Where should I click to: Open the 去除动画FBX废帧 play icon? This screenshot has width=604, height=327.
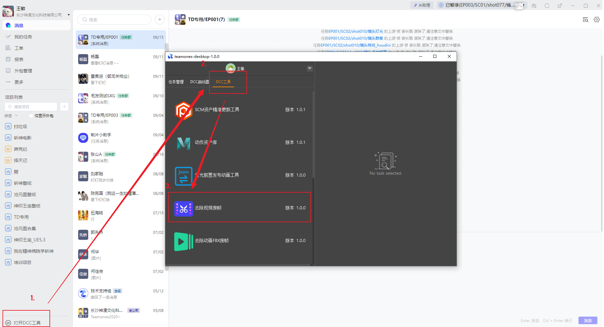tap(183, 241)
